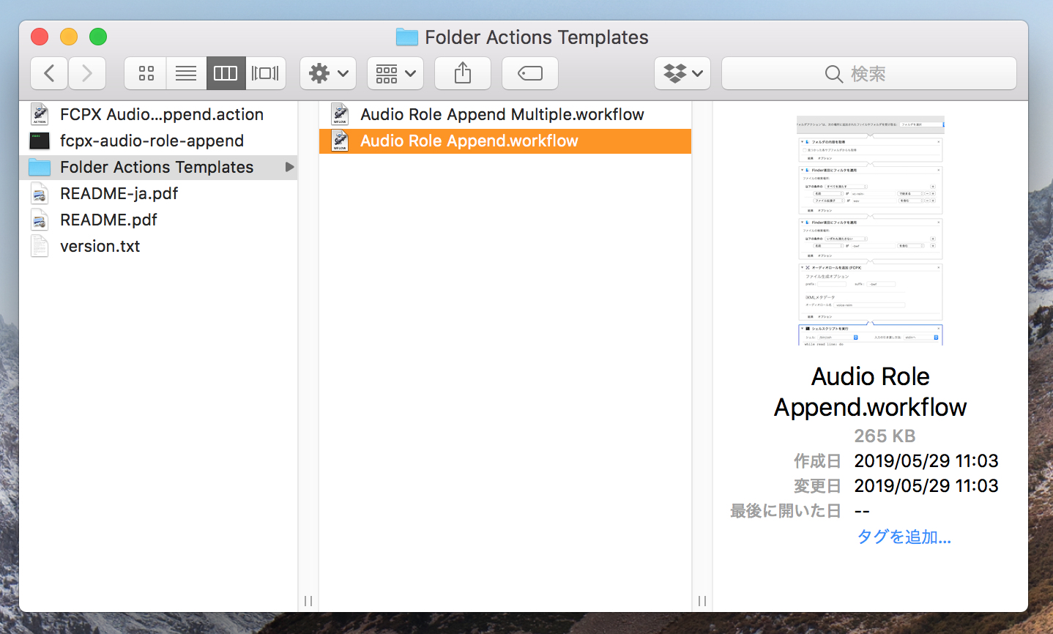Click the 作成日 value 2019/05/29 11:03
Screen dimensions: 1053x634
coord(926,461)
